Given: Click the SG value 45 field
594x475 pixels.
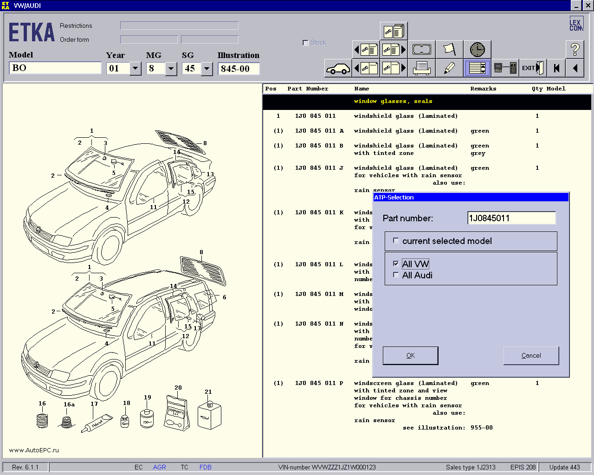Looking at the screenshot, I should tap(191, 69).
